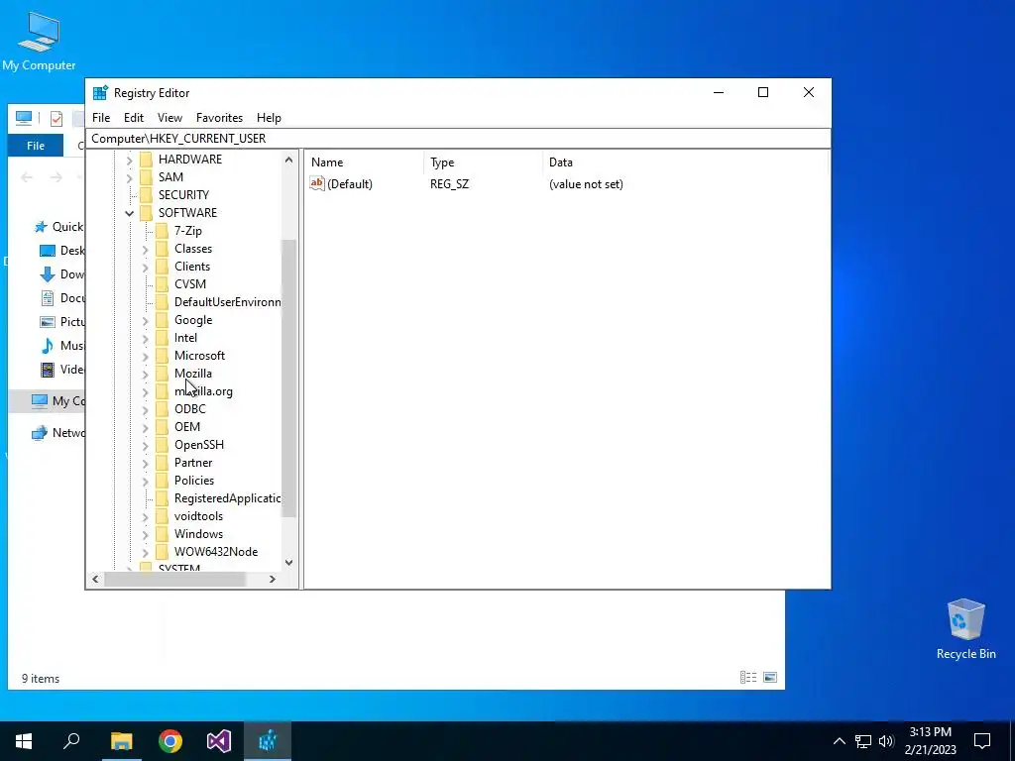Open the My Computer desktop icon
Viewport: 1015px width, 761px height.
coord(39,40)
